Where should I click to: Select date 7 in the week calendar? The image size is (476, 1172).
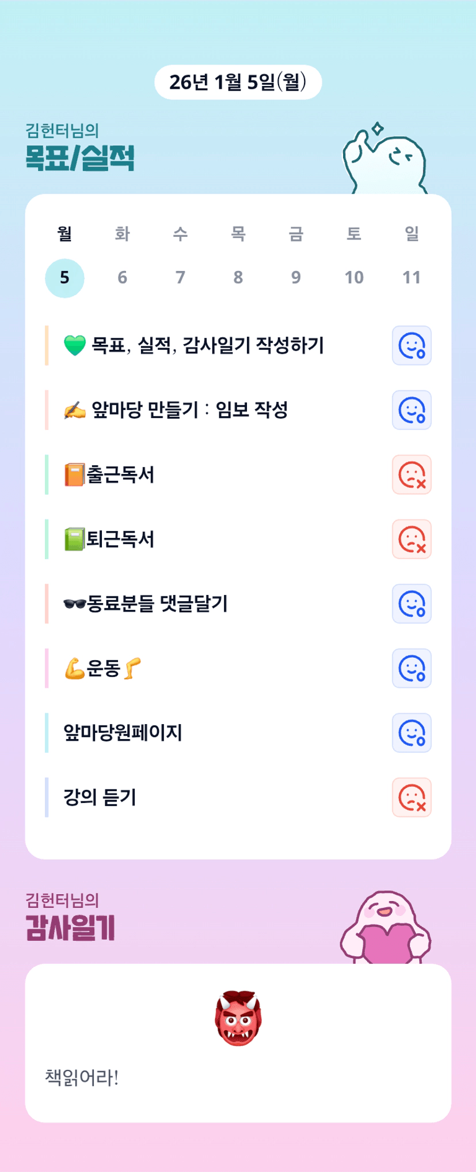coord(180,278)
